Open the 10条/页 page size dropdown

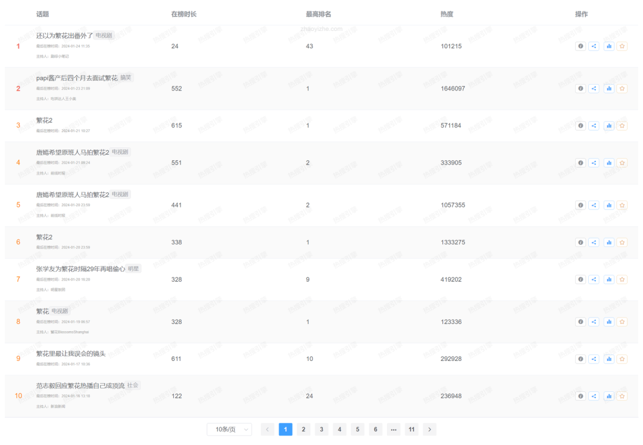coord(229,430)
